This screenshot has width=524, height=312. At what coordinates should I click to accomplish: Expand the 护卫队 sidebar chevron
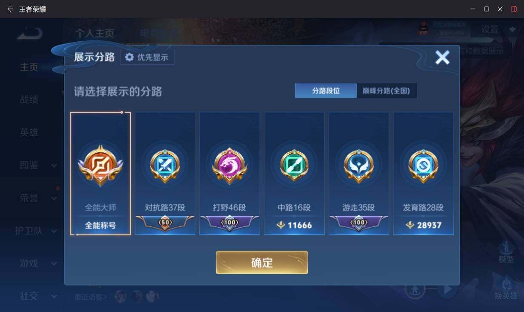click(54, 231)
